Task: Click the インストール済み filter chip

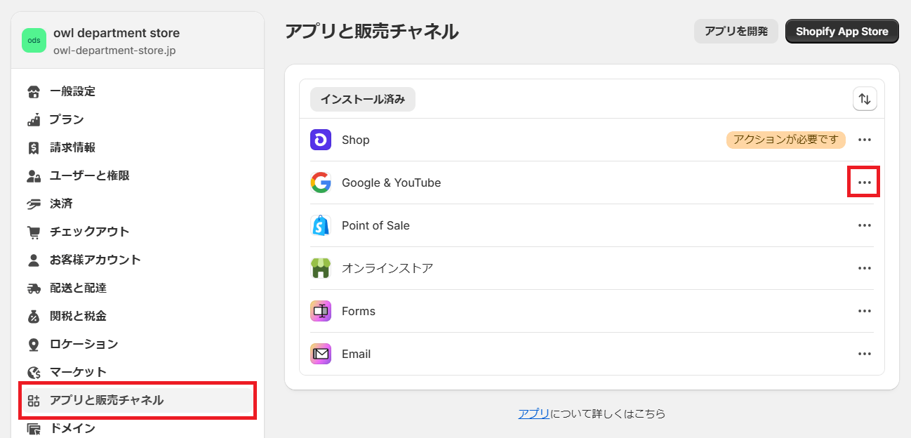Action: (362, 99)
